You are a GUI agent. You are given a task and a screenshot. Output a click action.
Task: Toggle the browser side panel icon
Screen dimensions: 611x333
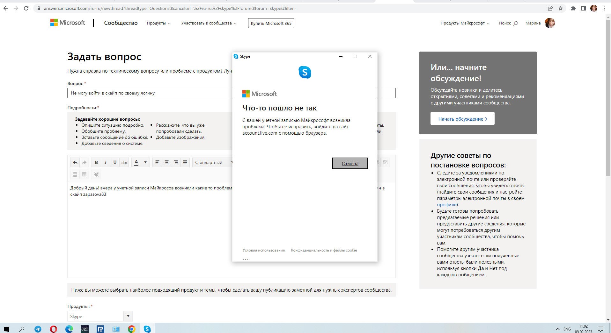pos(583,8)
